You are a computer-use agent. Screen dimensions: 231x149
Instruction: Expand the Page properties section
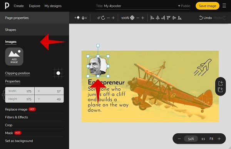click(35, 18)
